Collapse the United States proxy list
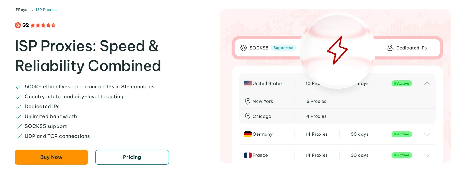This screenshot has height=174, width=454. [427, 83]
